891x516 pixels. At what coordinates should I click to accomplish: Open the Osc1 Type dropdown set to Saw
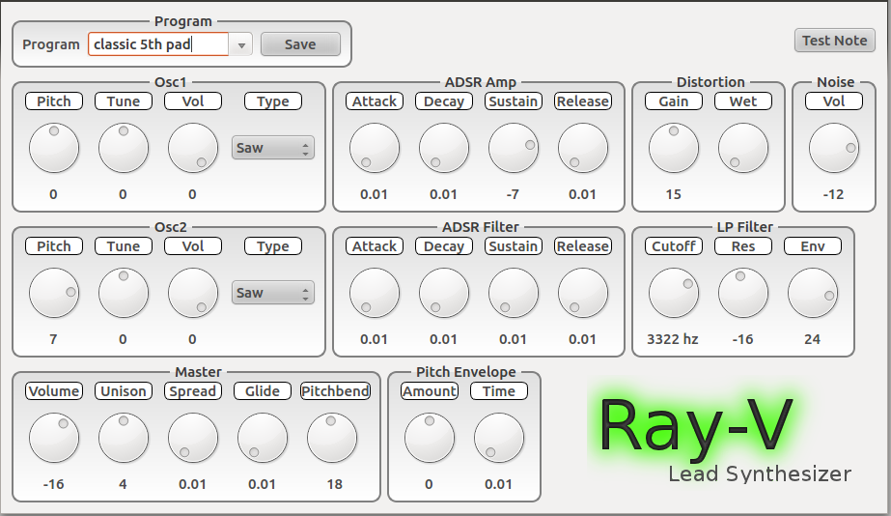tap(273, 148)
